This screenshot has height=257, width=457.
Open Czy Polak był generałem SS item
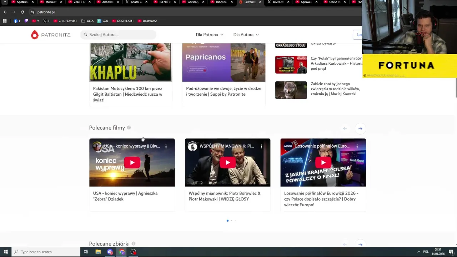[x=336, y=63]
